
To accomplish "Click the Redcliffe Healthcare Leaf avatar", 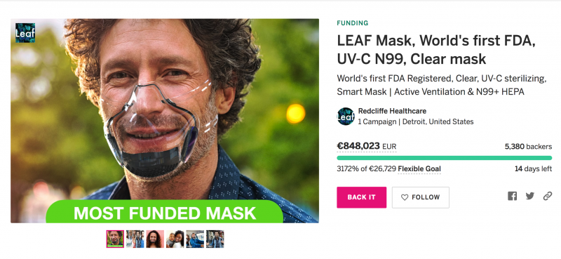I will click(x=346, y=117).
